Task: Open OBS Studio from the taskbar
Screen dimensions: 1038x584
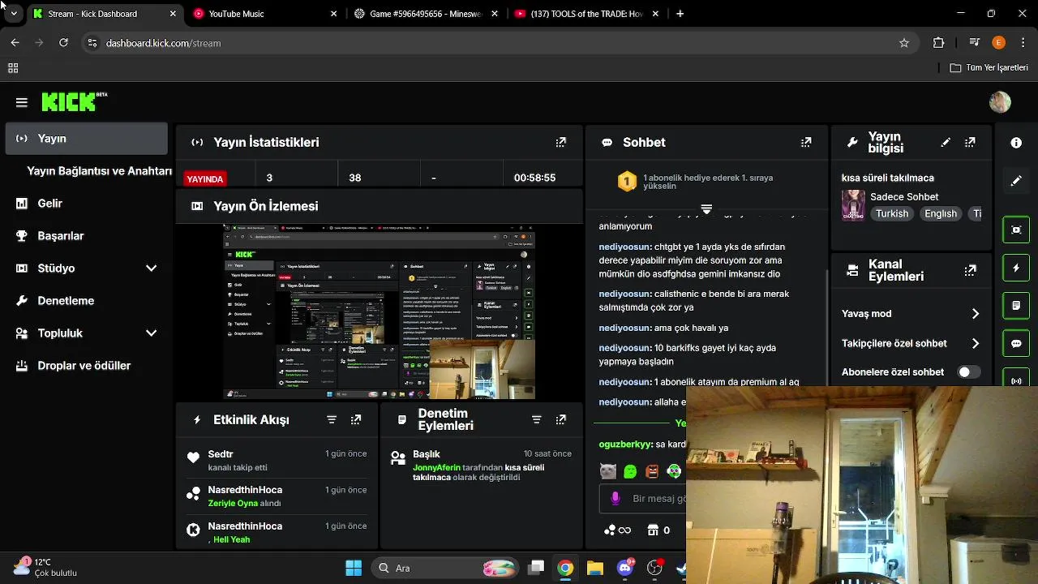Action: pyautogui.click(x=654, y=568)
